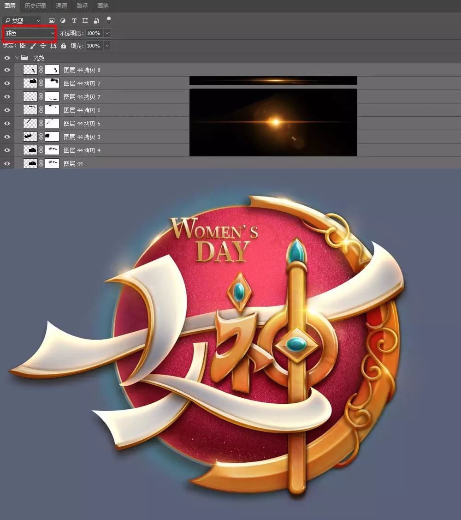
Task: Click the lock all padlock icon
Action: pyautogui.click(x=63, y=46)
